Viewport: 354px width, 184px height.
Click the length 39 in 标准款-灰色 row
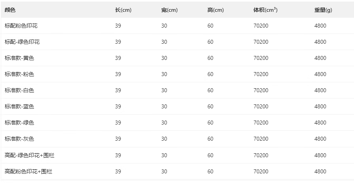click(118, 139)
